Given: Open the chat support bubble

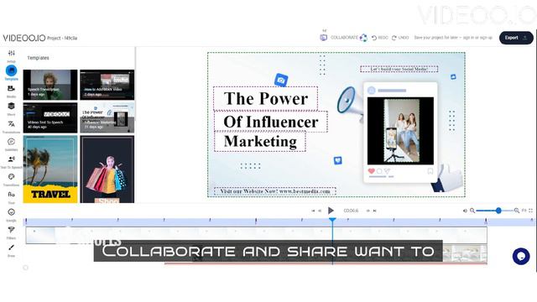Looking at the screenshot, I should tap(521, 256).
